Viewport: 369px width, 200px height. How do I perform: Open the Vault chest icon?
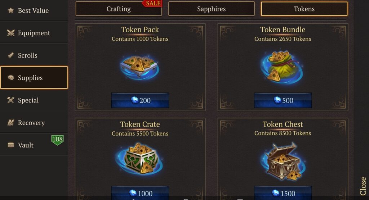[x=10, y=145]
